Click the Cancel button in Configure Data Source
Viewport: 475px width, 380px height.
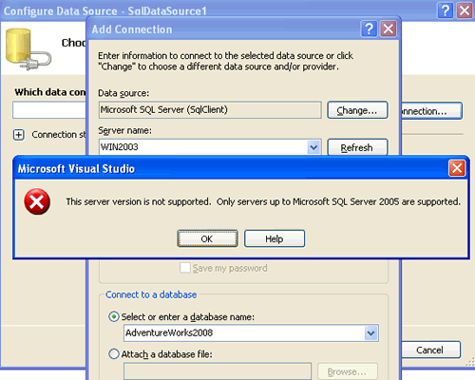click(431, 350)
